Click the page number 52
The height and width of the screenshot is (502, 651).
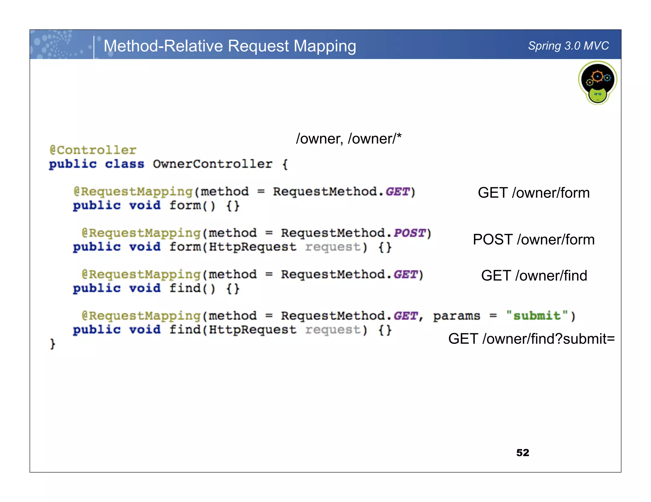click(523, 452)
